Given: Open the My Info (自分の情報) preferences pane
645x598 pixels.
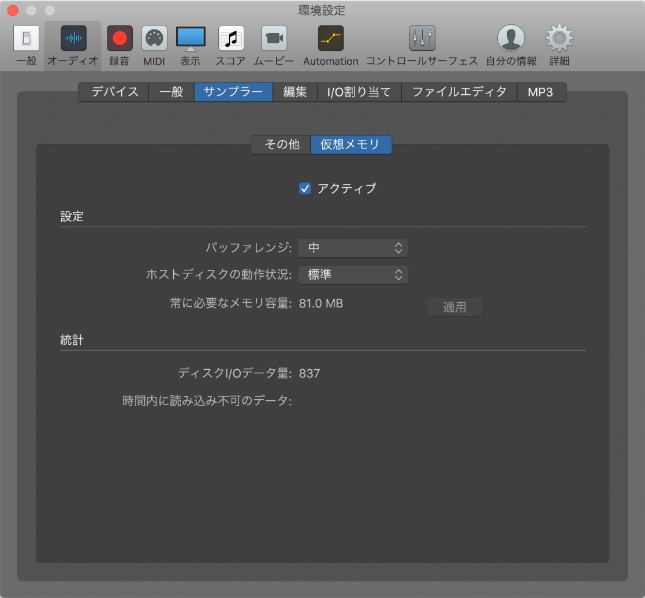Looking at the screenshot, I should point(510,45).
